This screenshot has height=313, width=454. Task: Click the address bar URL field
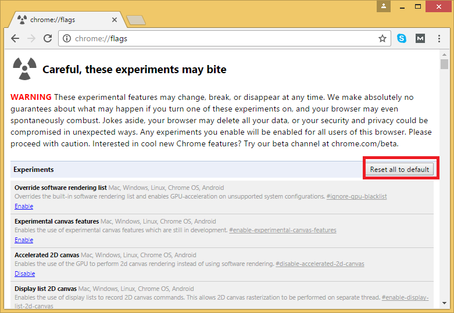[221, 39]
